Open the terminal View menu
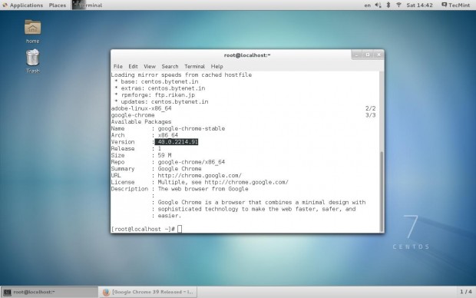The image size is (476, 298). click(x=150, y=66)
